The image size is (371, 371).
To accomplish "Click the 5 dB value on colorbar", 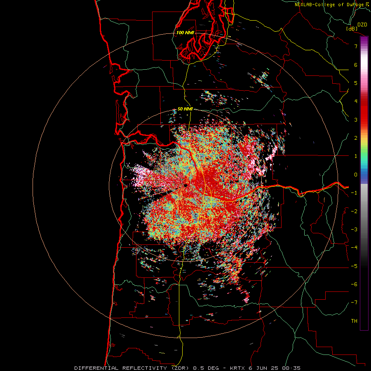I will [x=356, y=83].
